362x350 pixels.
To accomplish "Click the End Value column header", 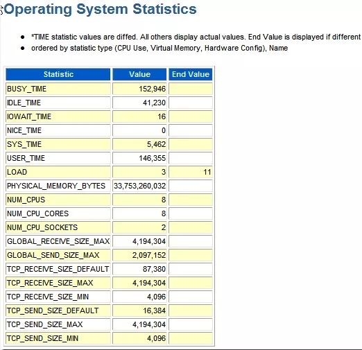I will (x=191, y=74).
